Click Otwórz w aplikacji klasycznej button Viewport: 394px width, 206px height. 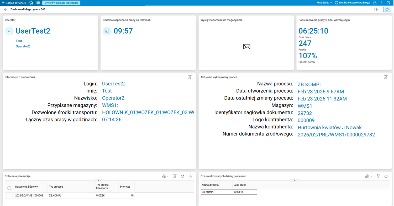click(61, 3)
